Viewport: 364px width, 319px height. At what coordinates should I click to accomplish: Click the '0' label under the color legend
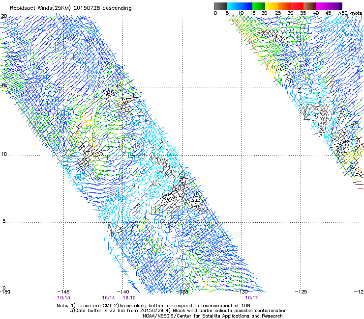(215, 13)
